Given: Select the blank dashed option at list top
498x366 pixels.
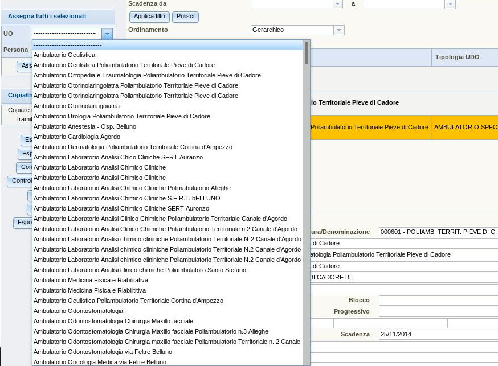Looking at the screenshot, I should pyautogui.click(x=68, y=44).
